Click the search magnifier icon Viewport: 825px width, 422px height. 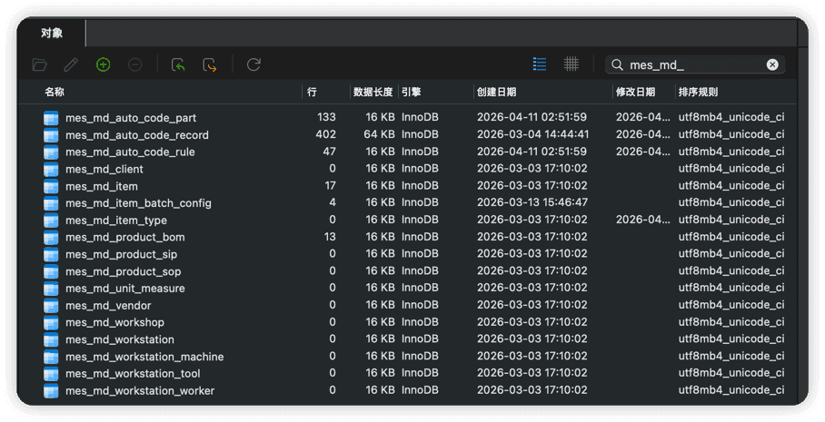[617, 64]
